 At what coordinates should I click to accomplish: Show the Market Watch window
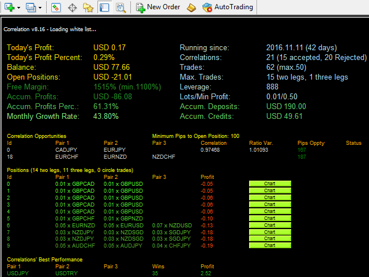56,8
